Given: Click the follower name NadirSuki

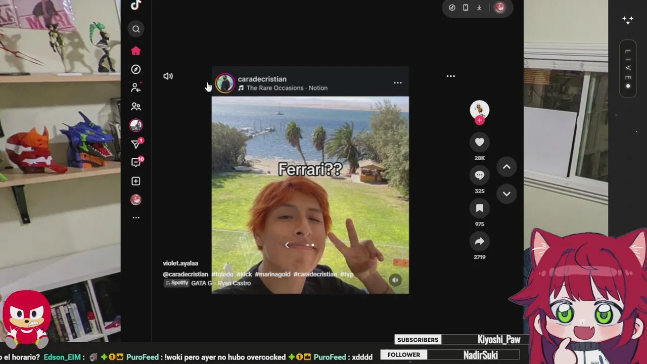Looking at the screenshot, I should click(480, 355).
